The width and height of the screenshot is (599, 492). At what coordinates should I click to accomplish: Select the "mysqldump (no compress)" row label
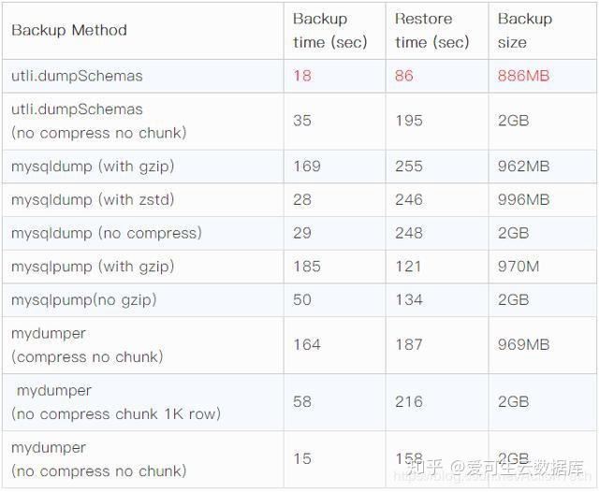106,233
